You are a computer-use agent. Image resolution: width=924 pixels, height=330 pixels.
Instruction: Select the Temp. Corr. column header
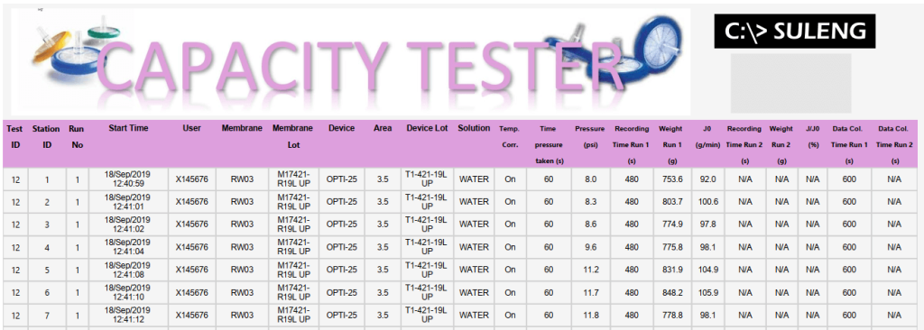(x=510, y=136)
